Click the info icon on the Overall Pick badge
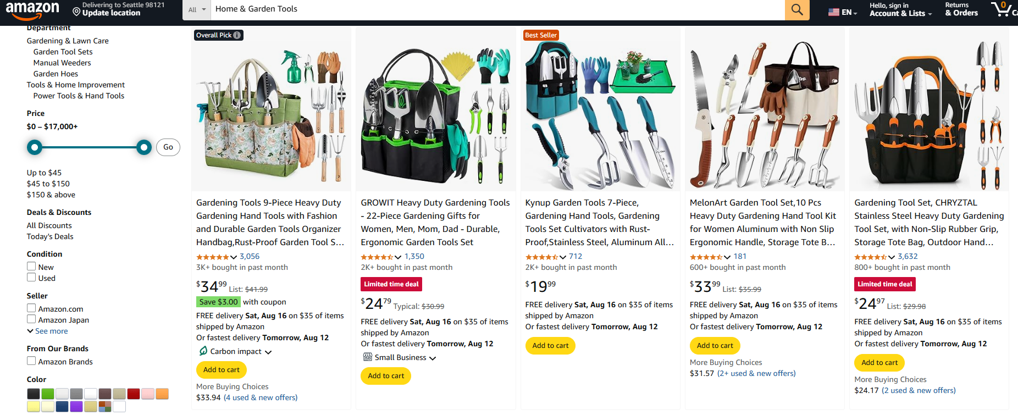1018x415 pixels. tap(237, 35)
